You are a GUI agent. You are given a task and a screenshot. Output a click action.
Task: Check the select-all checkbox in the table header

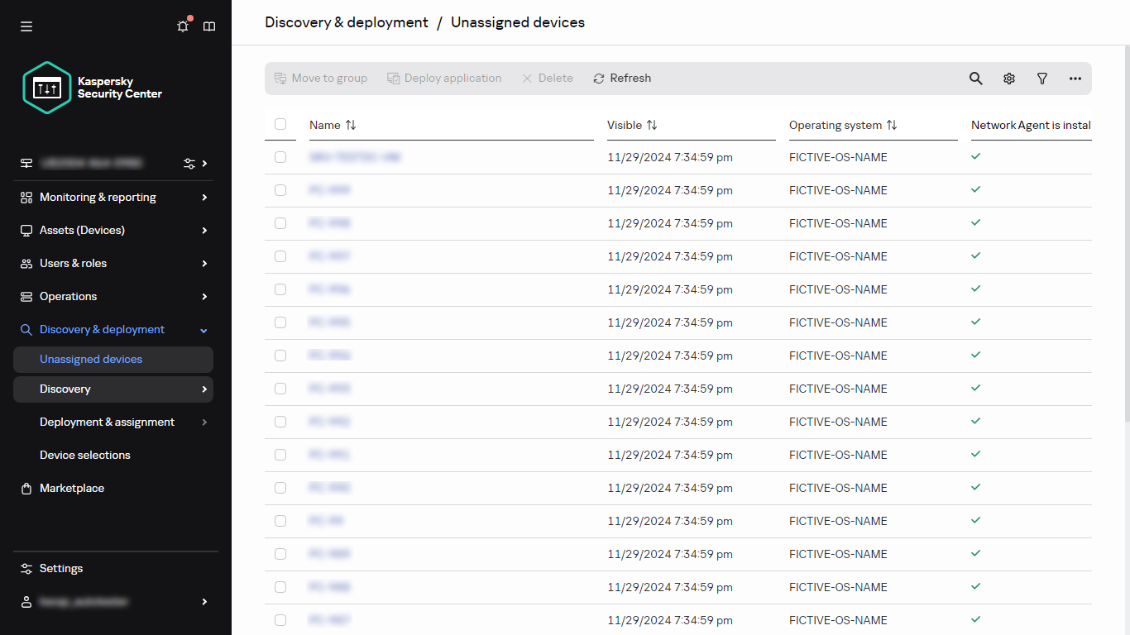(x=280, y=122)
